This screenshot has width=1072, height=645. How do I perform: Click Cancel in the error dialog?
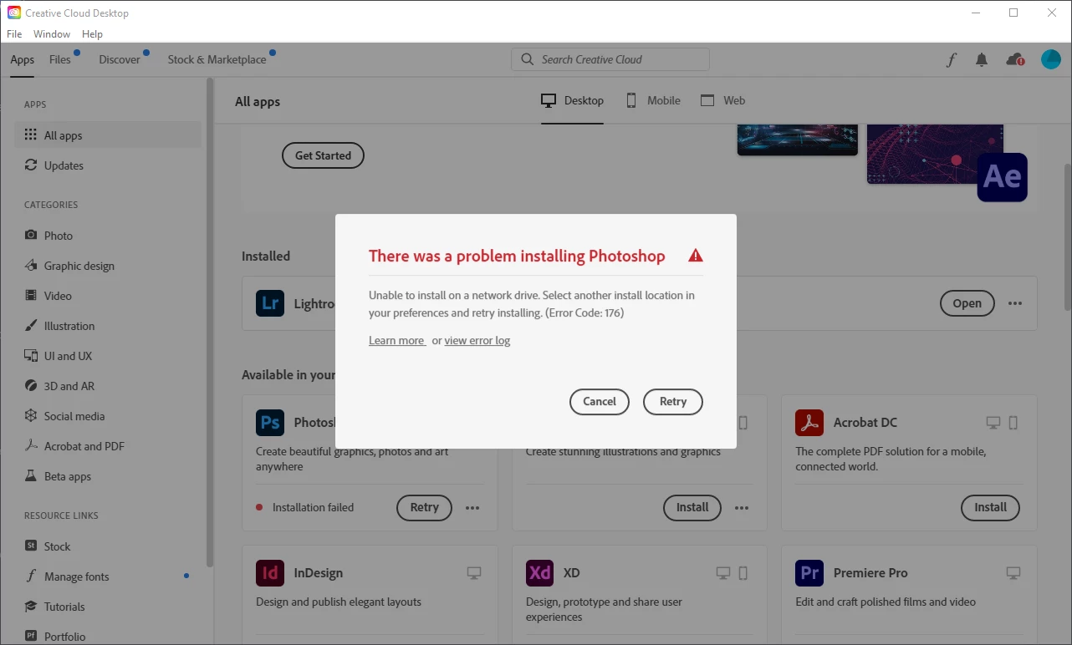pos(600,402)
